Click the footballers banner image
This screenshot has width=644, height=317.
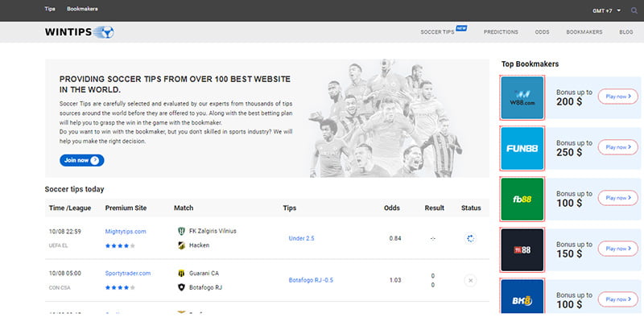point(386,118)
